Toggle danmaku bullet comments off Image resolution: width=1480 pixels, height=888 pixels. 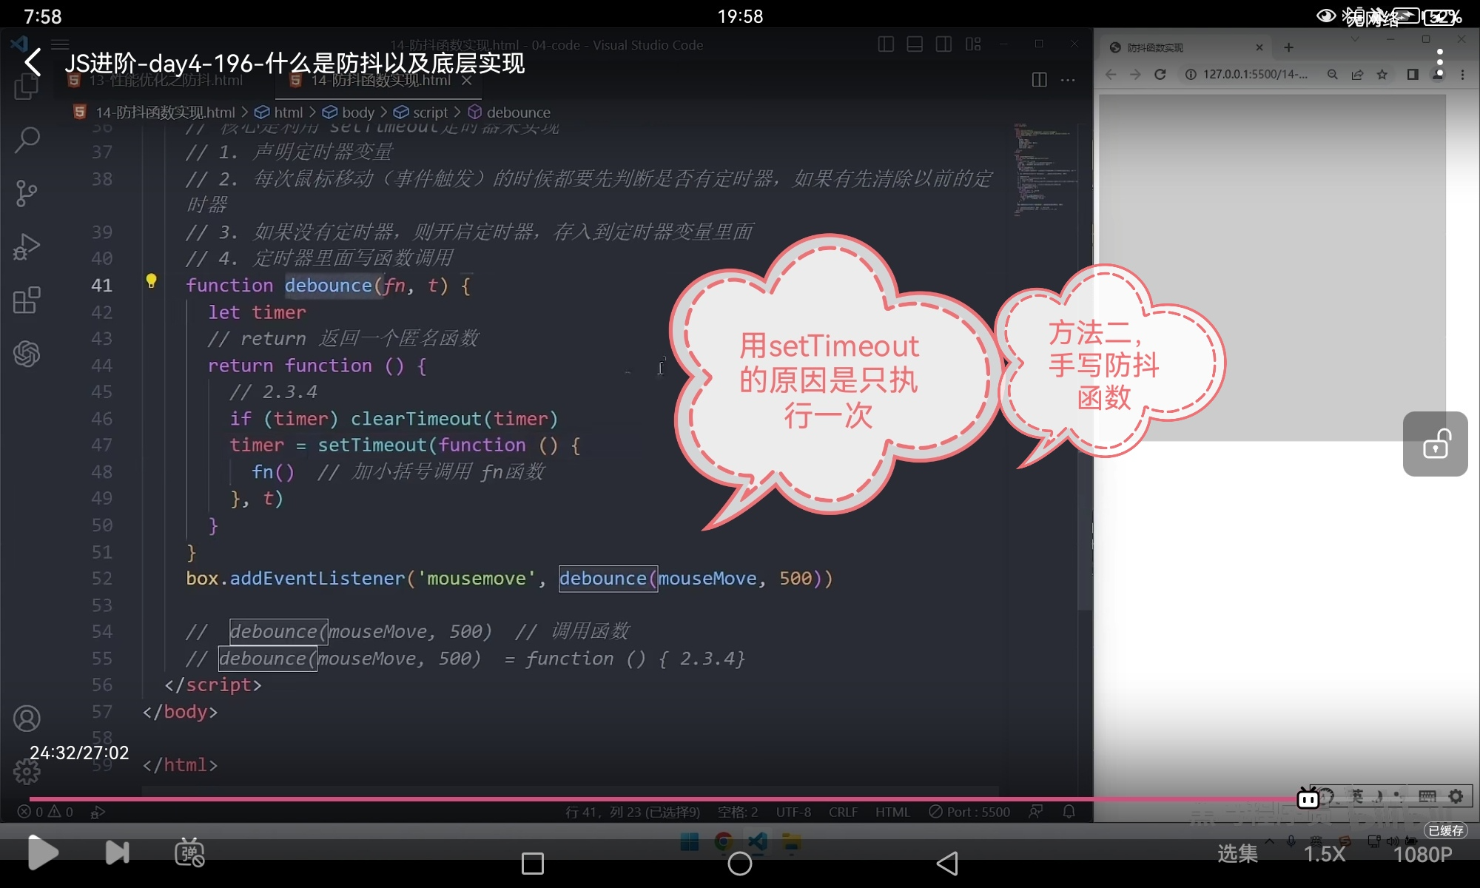189,852
